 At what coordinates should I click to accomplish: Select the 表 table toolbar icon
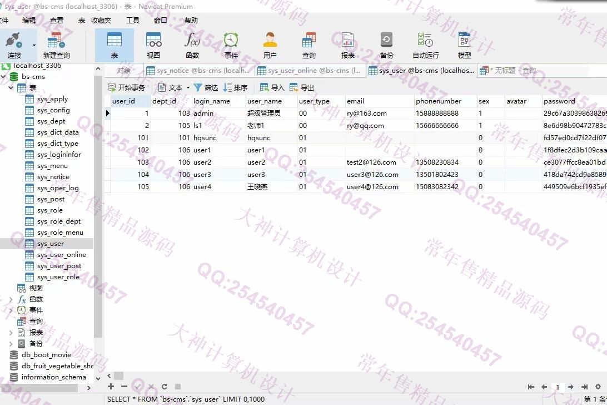(x=115, y=46)
